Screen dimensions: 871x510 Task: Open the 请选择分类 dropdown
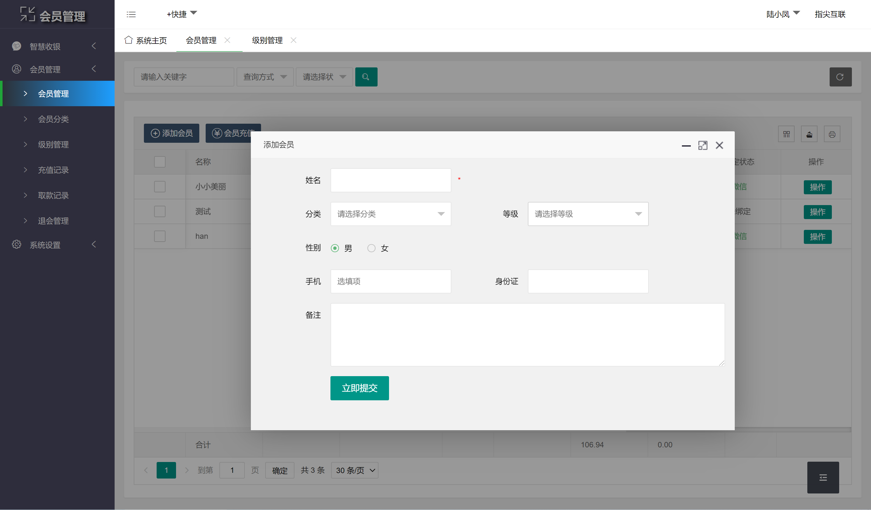tap(391, 214)
